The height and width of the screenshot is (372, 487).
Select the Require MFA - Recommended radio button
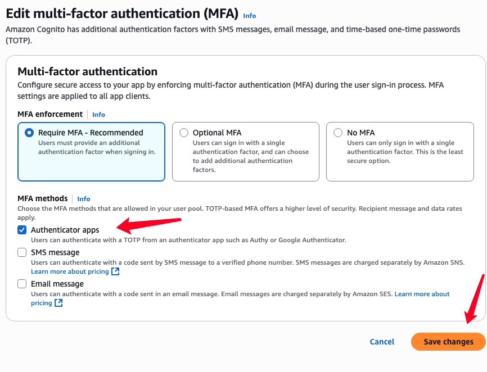coord(29,133)
